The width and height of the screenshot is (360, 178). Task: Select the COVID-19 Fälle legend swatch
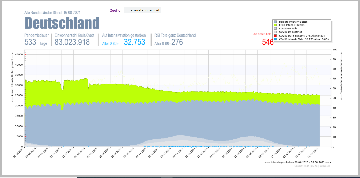[275, 29]
